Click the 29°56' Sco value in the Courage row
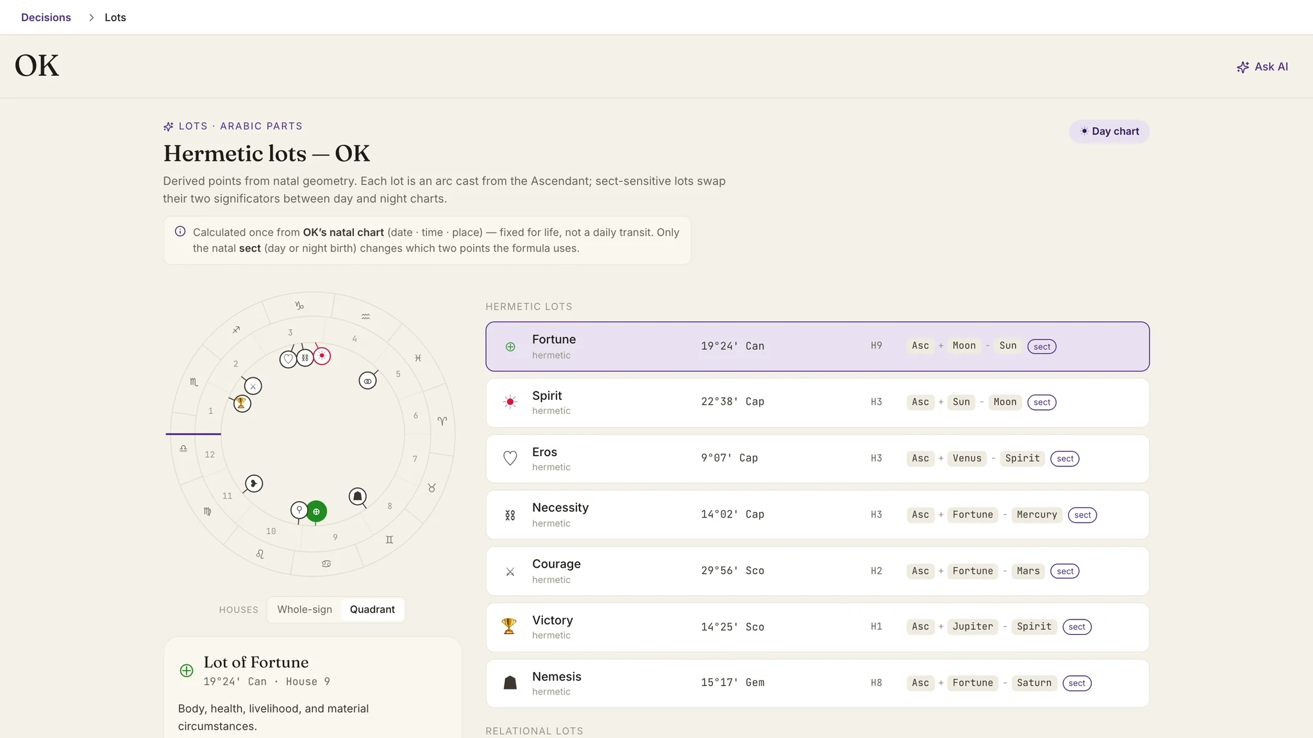This screenshot has width=1313, height=738. pyautogui.click(x=732, y=571)
